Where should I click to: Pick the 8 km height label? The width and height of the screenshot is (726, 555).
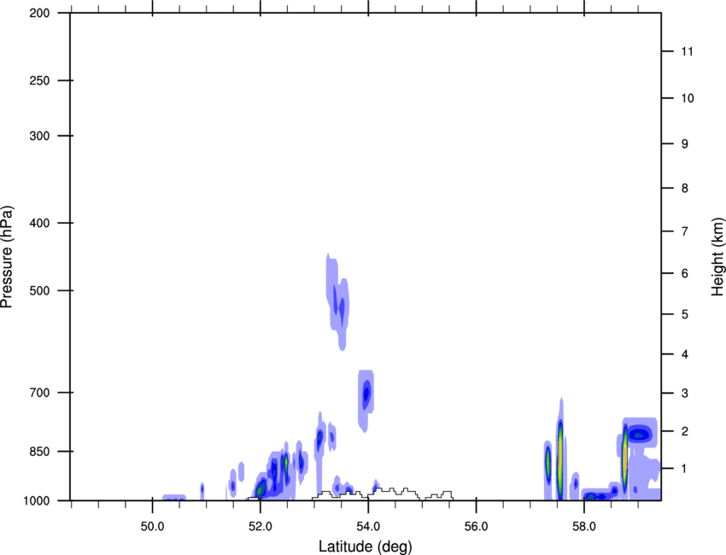tap(685, 188)
